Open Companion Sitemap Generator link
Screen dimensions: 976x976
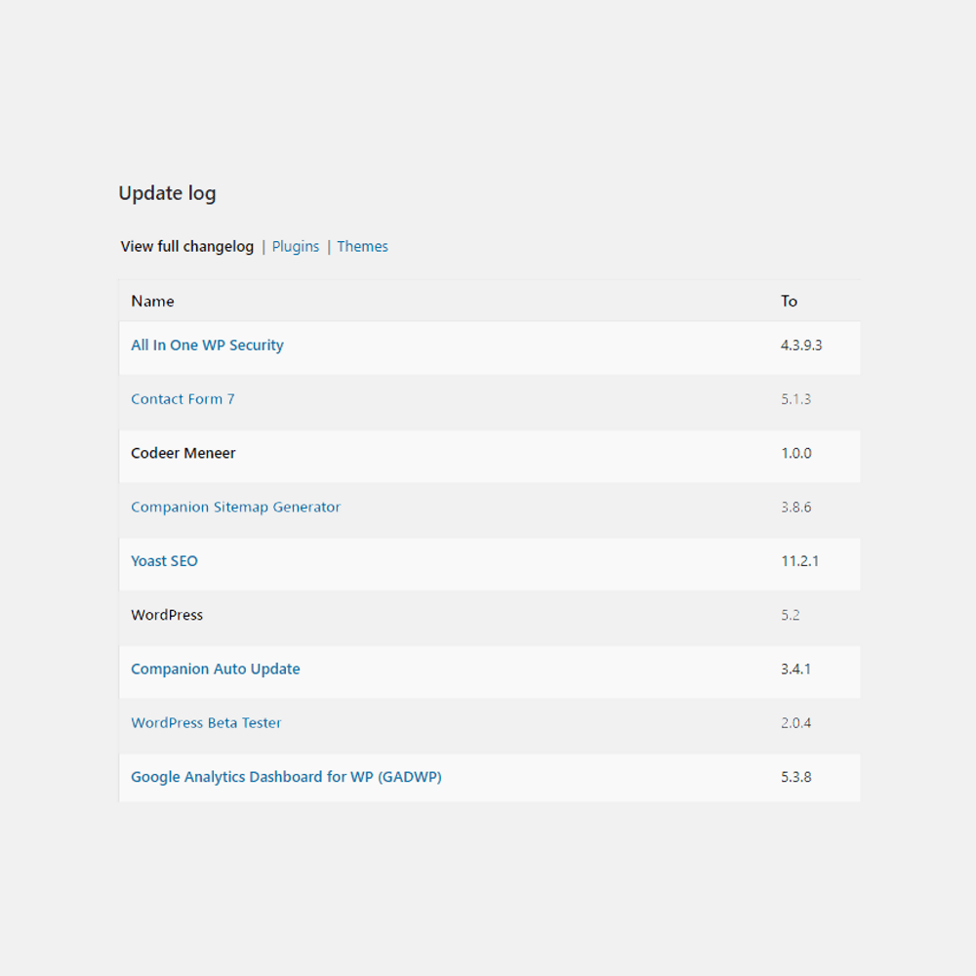[235, 508]
